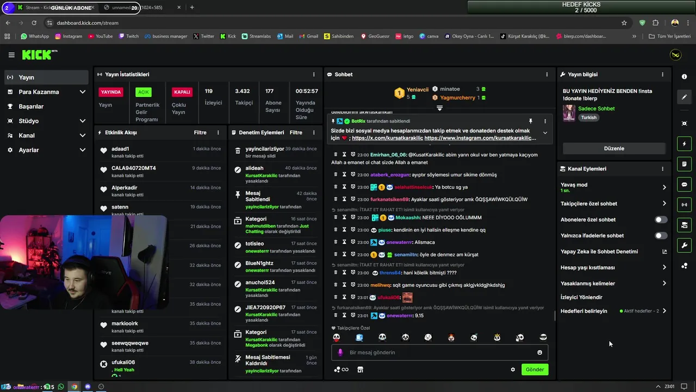Open the profile avatar menu on the Kick header

[x=675, y=55]
